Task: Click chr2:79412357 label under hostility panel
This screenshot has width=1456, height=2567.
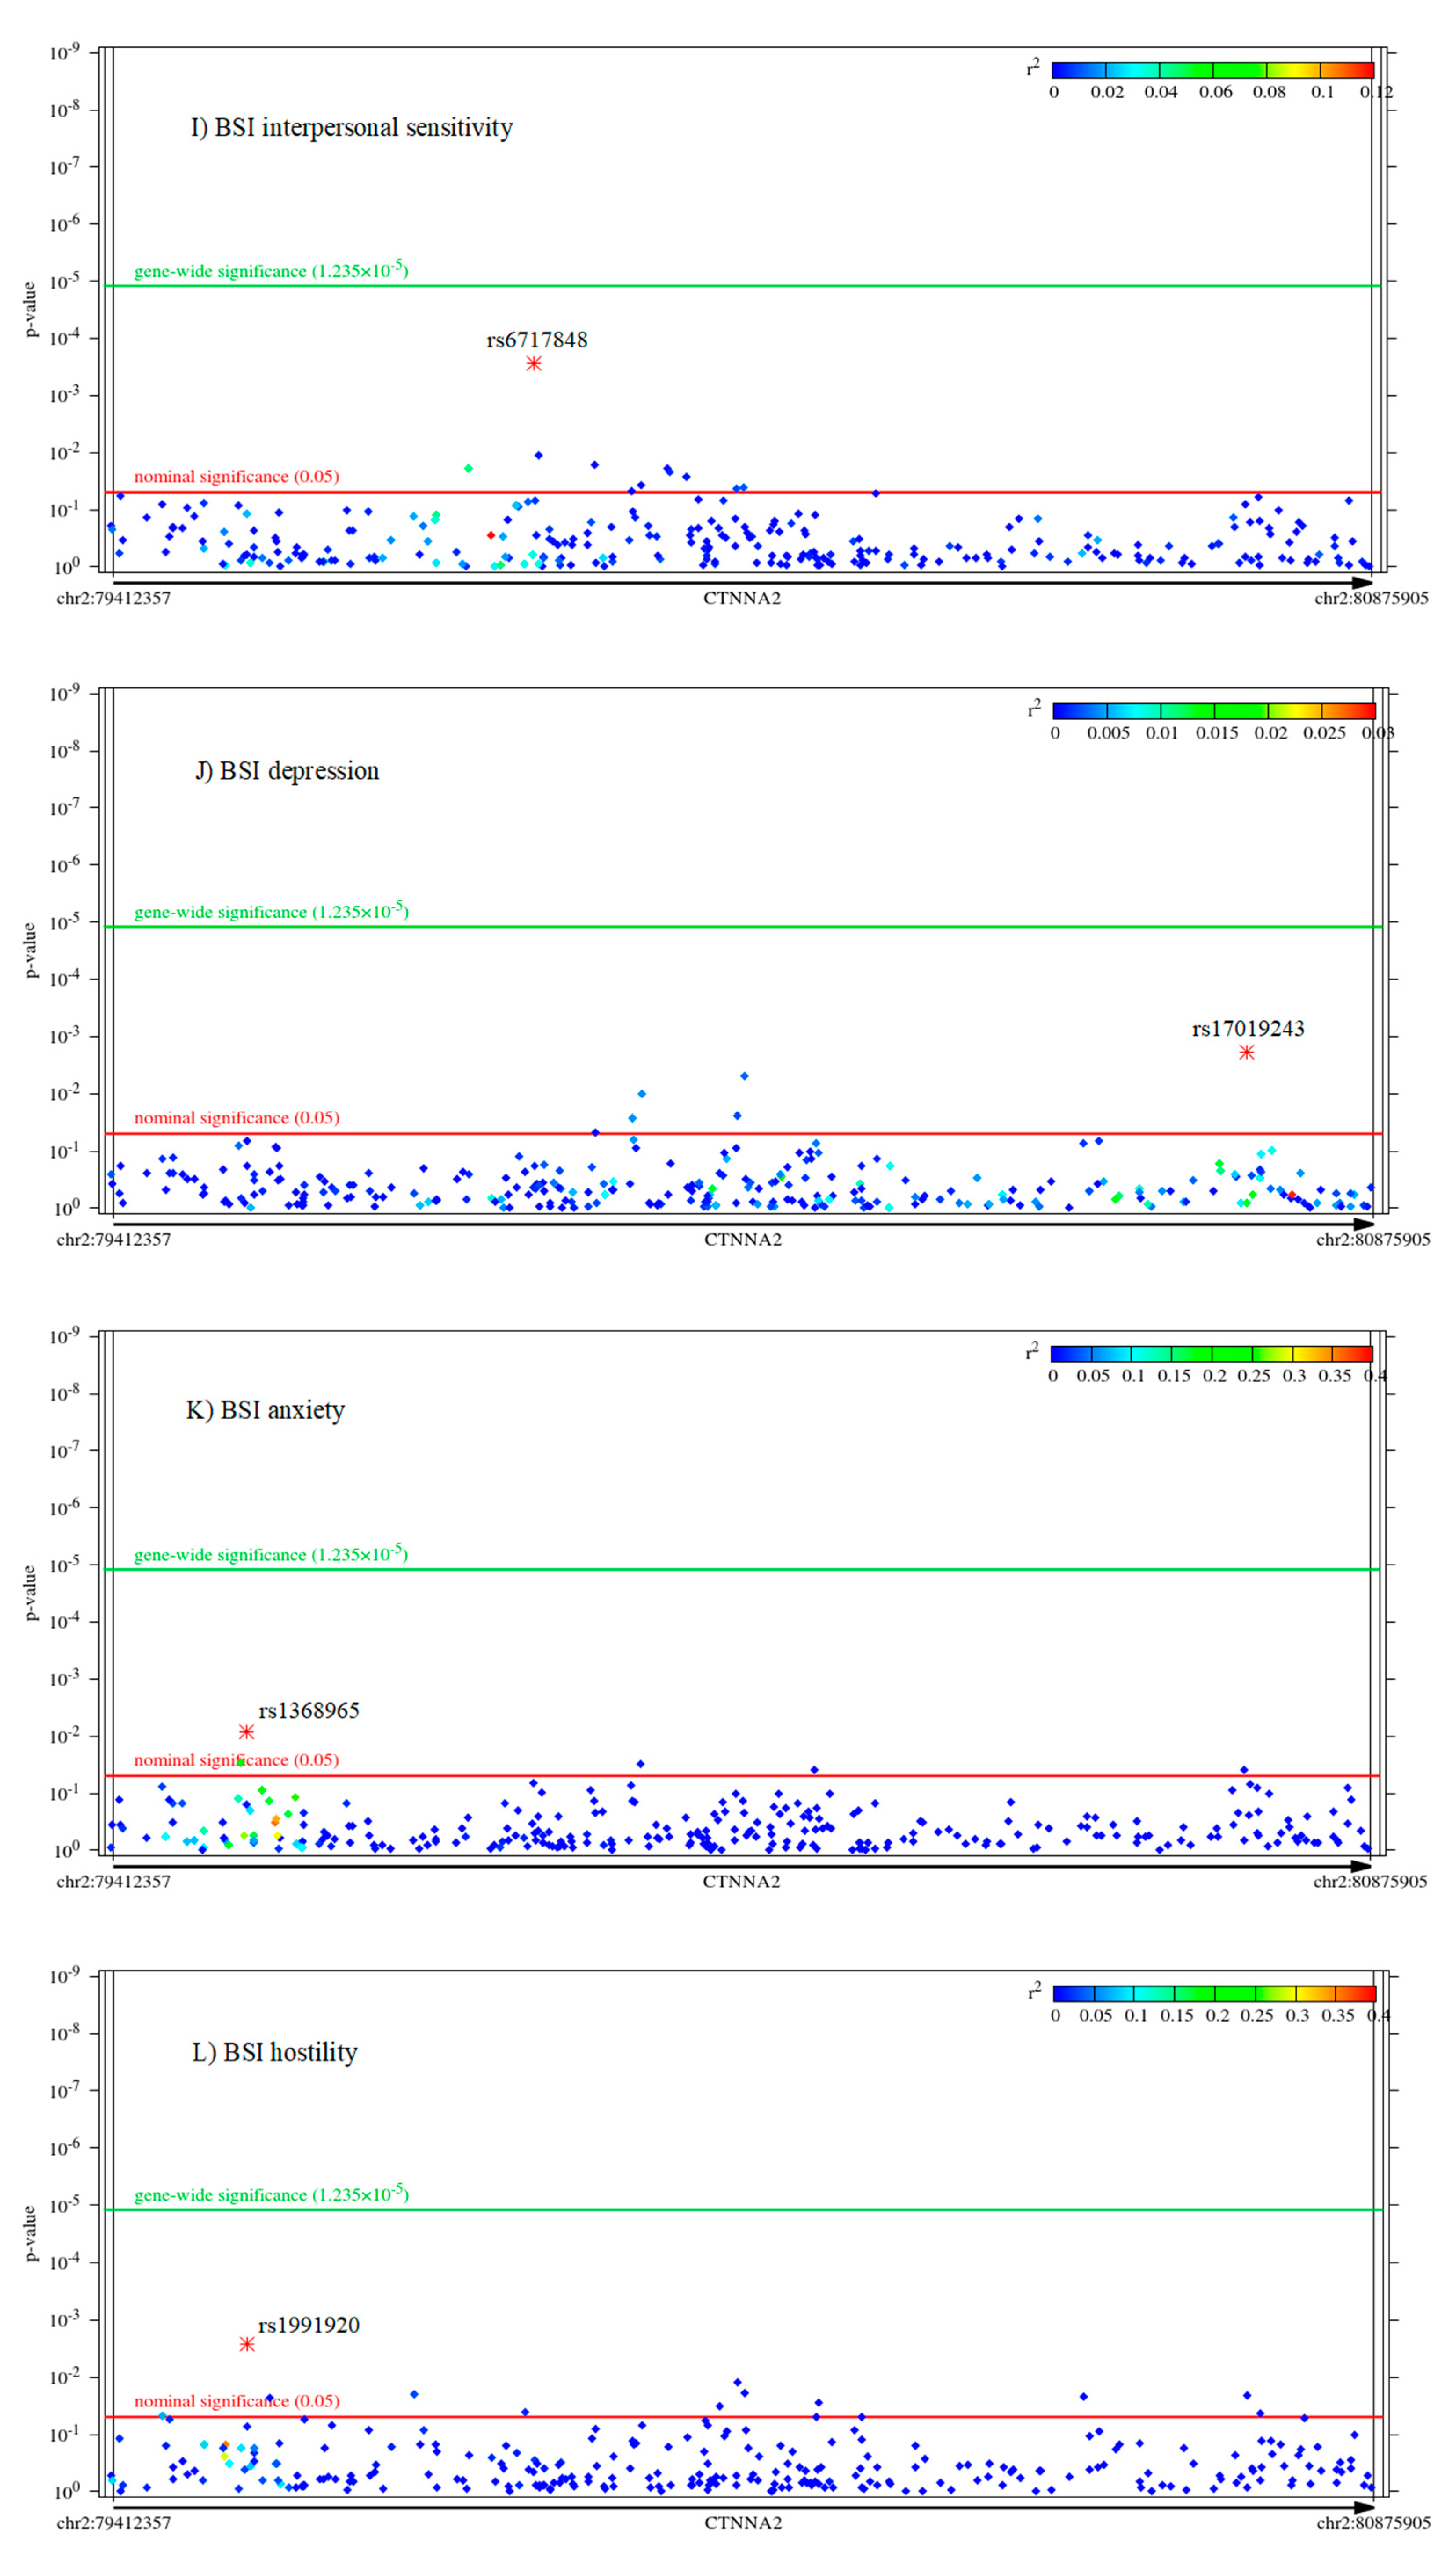Action: pyautogui.click(x=113, y=2523)
